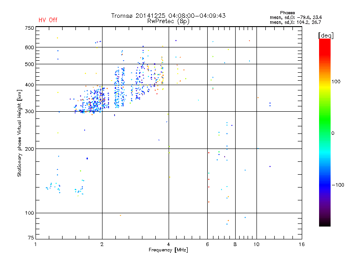Click the x-axis tick label '1'
This screenshot has width=355, height=266.
click(35, 244)
